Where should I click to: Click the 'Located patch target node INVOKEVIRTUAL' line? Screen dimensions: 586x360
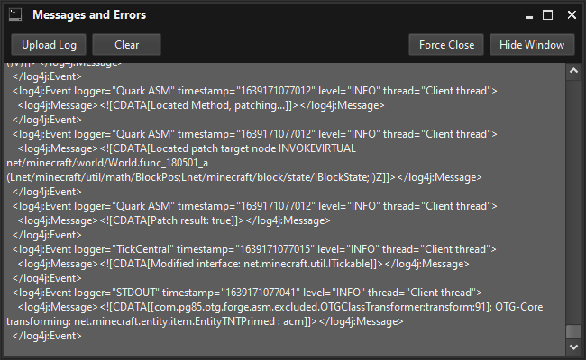pos(187,148)
